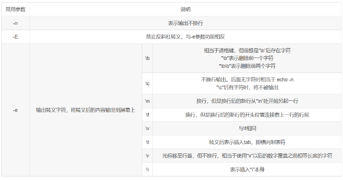This screenshot has height=180, width=343.
Task: Click '表示插入"\"本身' description
Action: click(x=247, y=169)
